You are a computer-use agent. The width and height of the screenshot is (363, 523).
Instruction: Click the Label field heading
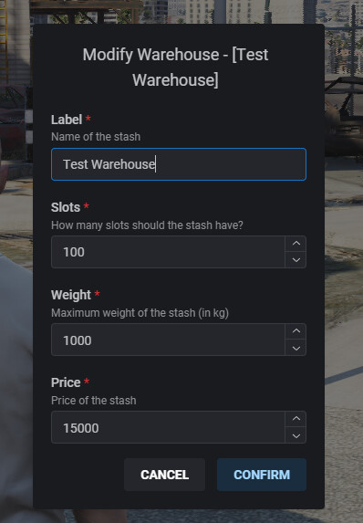[x=67, y=120]
